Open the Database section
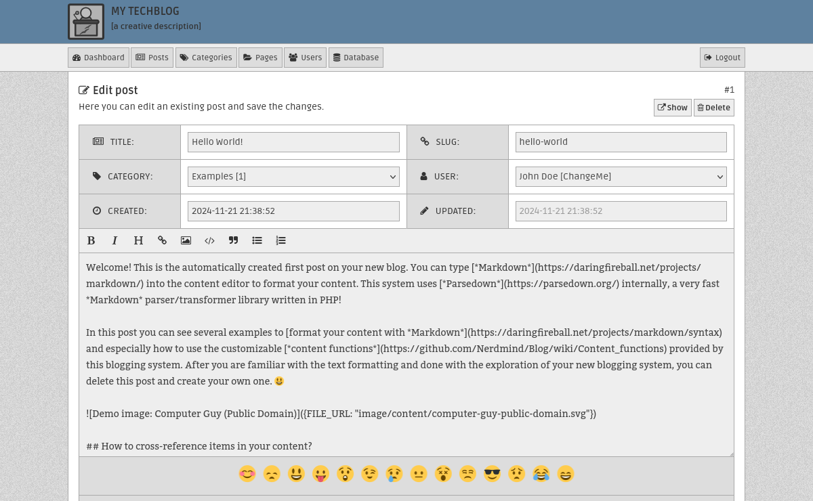The image size is (813, 501). click(356, 58)
